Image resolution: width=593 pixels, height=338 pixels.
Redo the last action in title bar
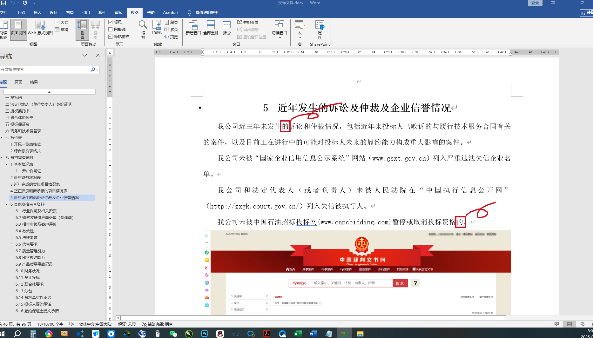pyautogui.click(x=25, y=3)
